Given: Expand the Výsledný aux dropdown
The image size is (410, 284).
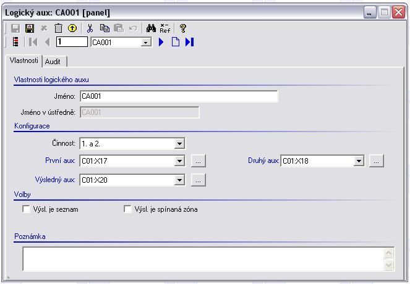Looking at the screenshot, I should (x=179, y=180).
